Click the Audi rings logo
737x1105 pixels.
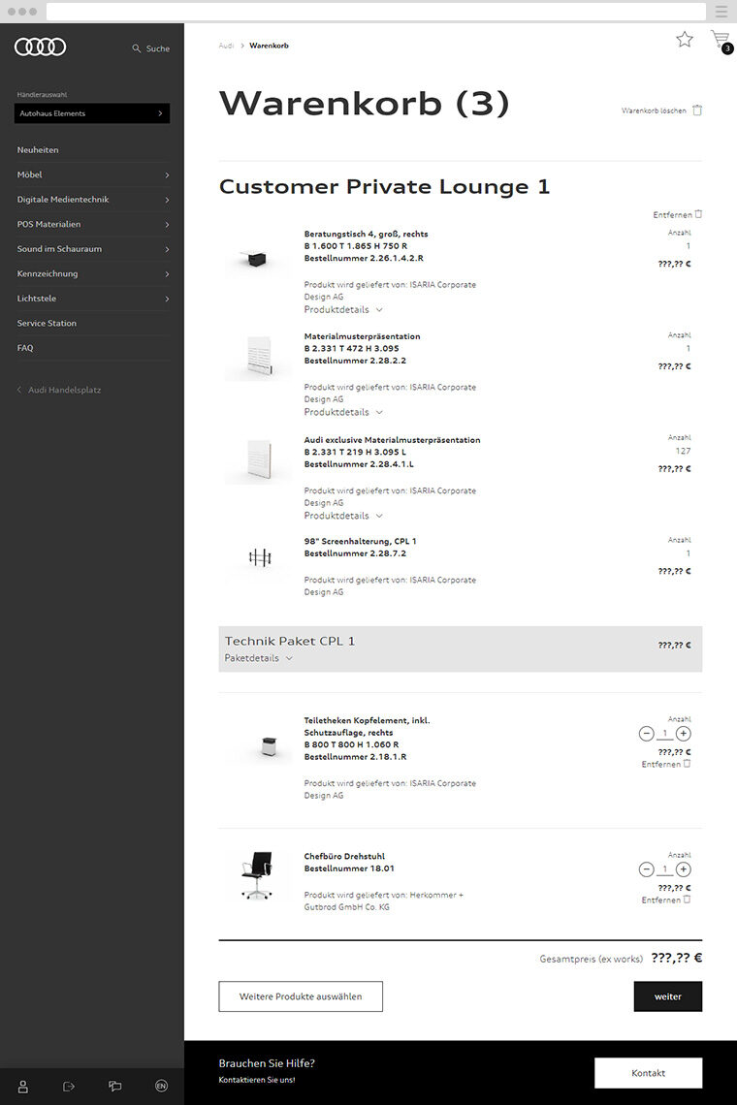point(40,47)
